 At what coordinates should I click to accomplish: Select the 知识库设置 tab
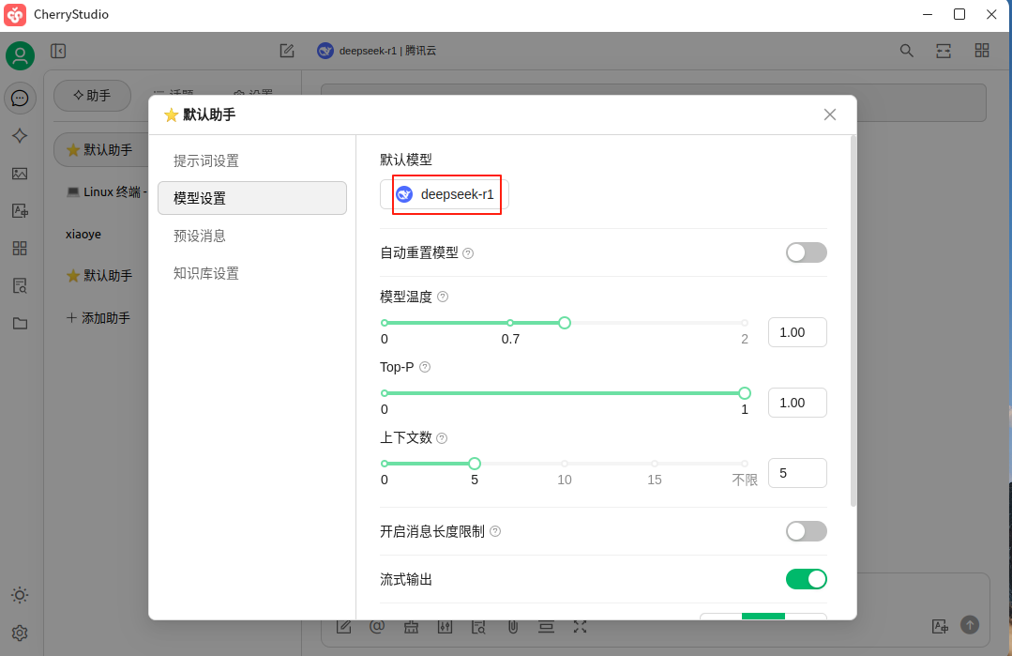(206, 273)
